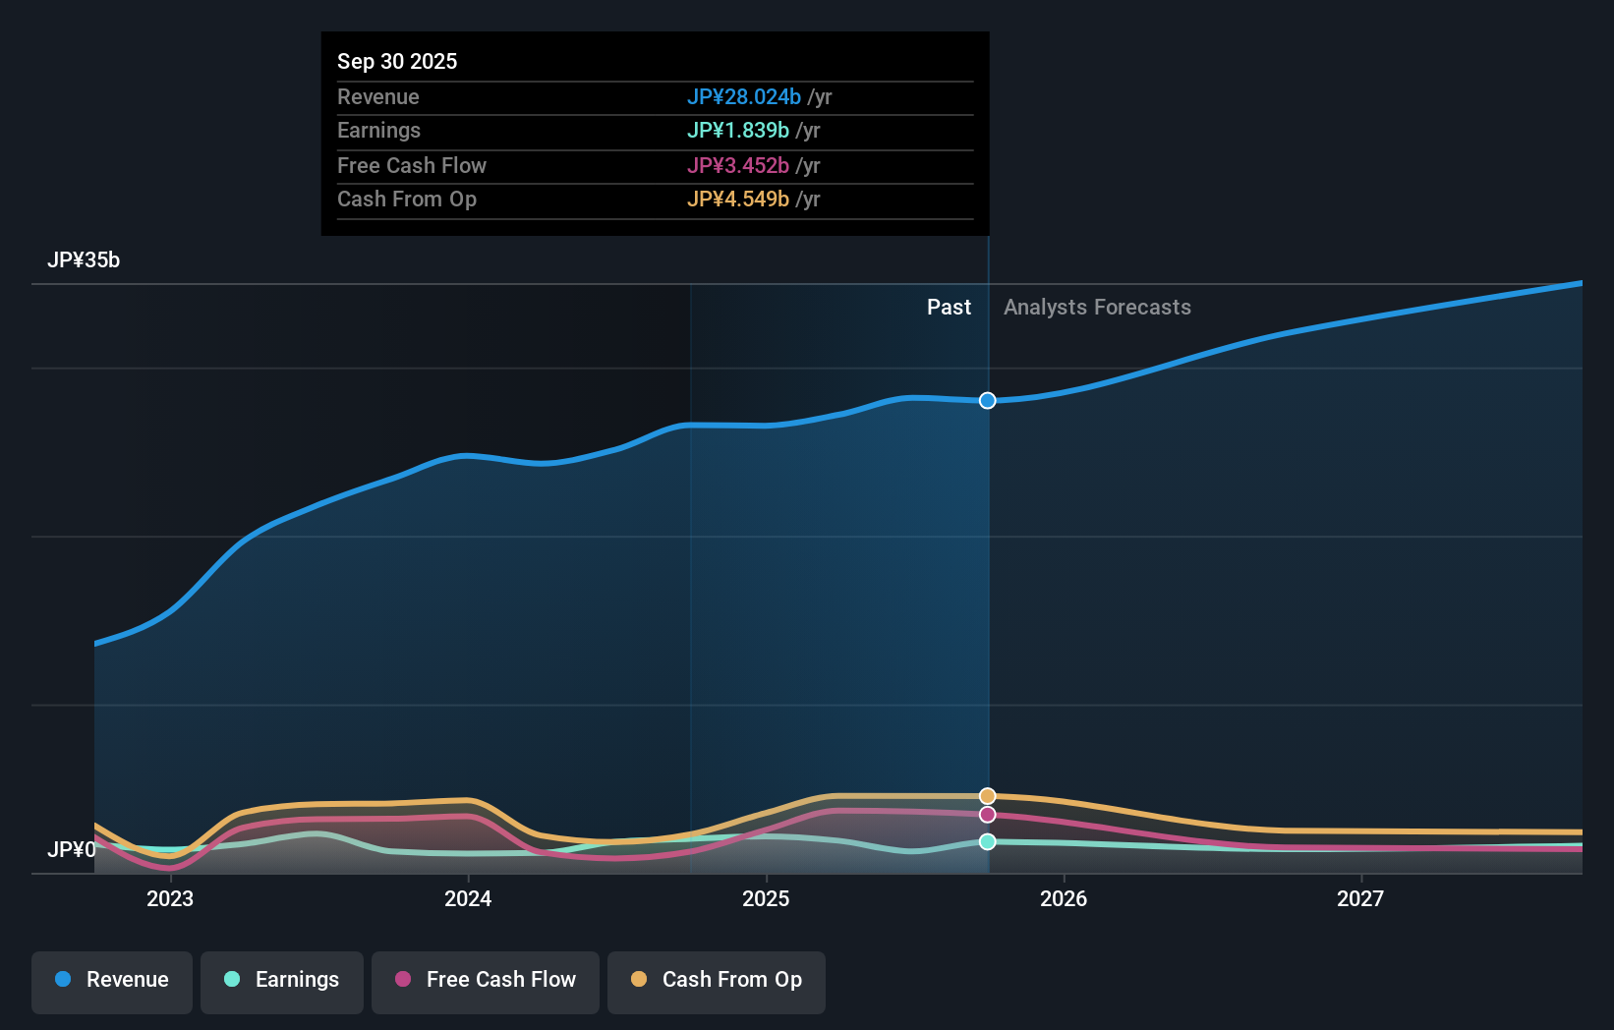Select the orange Cash From Op chart marker
1614x1030 pixels.
click(x=987, y=795)
